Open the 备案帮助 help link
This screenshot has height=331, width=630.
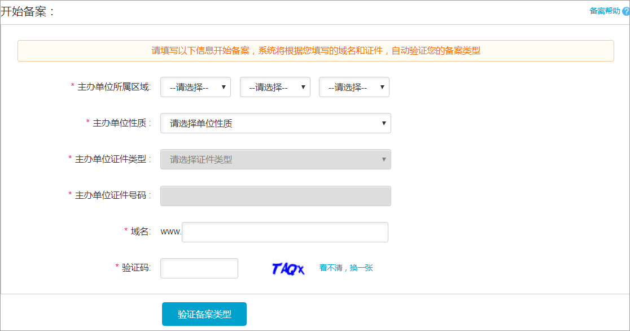point(605,11)
